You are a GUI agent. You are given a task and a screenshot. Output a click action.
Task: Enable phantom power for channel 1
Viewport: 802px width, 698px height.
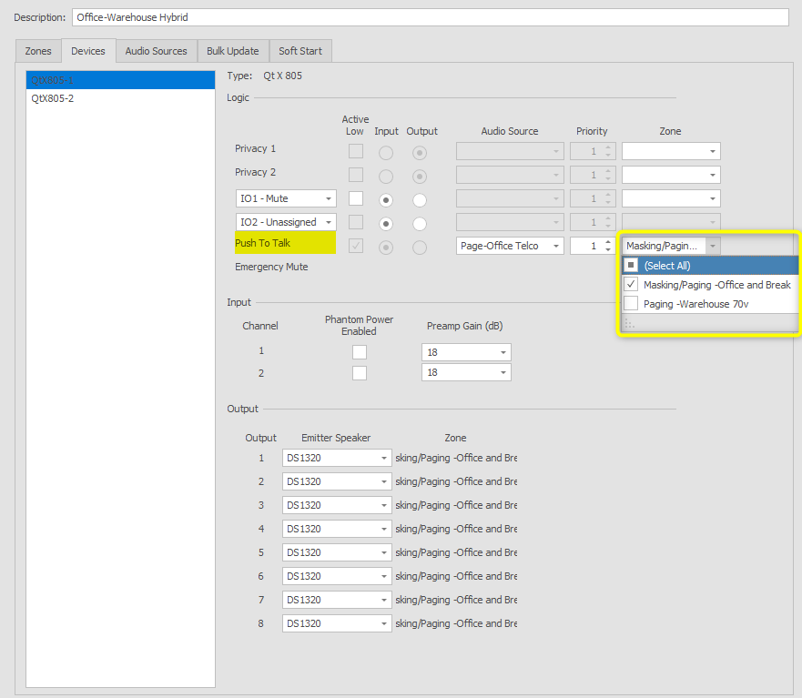pyautogui.click(x=360, y=352)
